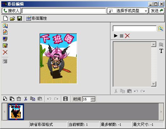Select the first frame thumbnail in filmstrip
Image resolution: width=166 pixels, height=129 pixels.
pyautogui.click(x=16, y=112)
